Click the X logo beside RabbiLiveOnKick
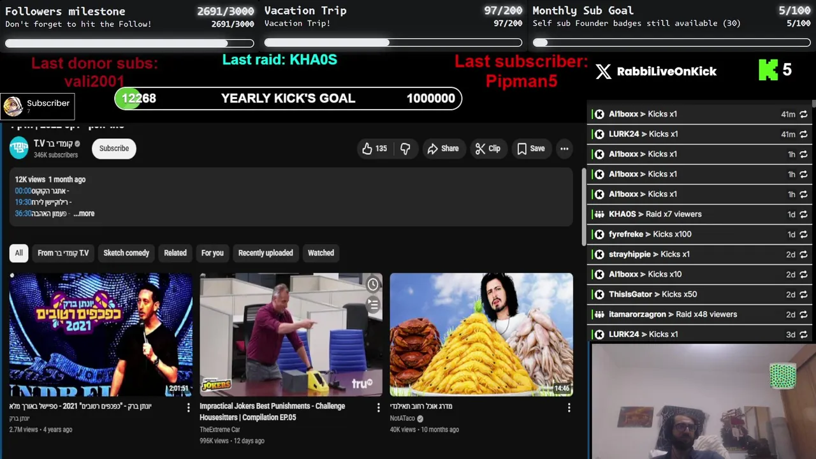 (x=603, y=71)
